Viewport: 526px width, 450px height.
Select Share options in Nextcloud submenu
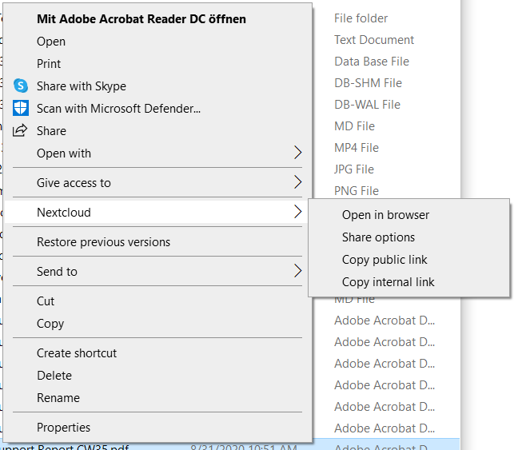[378, 237]
